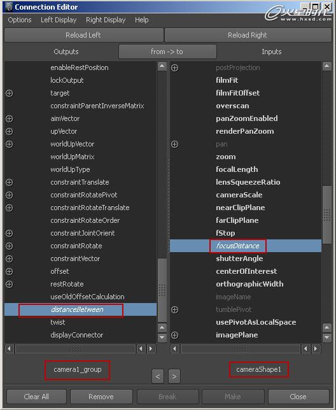Image resolution: width=336 pixels, height=410 pixels.
Task: Click the camera1_group node label
Action: (x=78, y=369)
